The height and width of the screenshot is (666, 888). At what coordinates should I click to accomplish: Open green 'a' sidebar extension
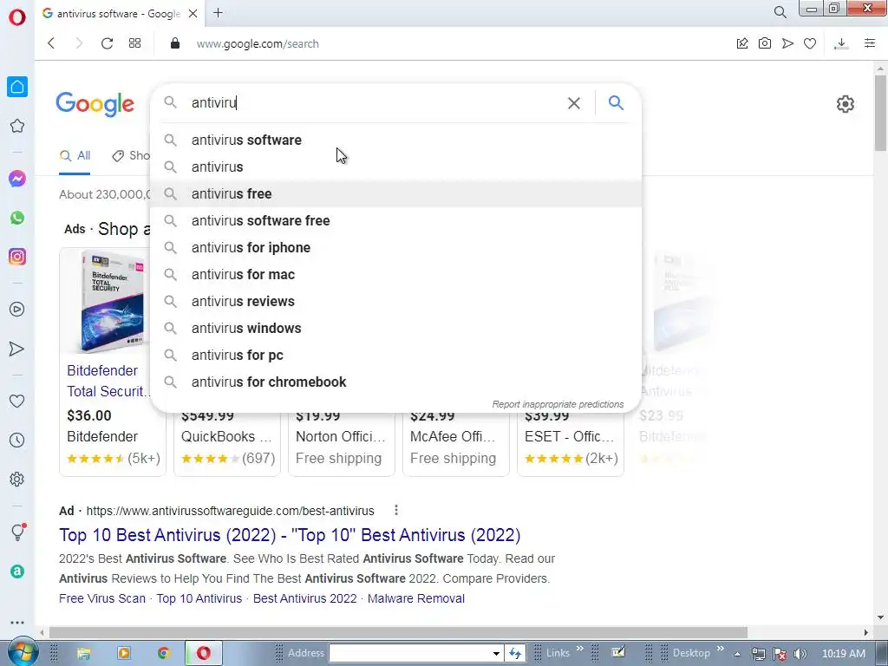click(17, 571)
